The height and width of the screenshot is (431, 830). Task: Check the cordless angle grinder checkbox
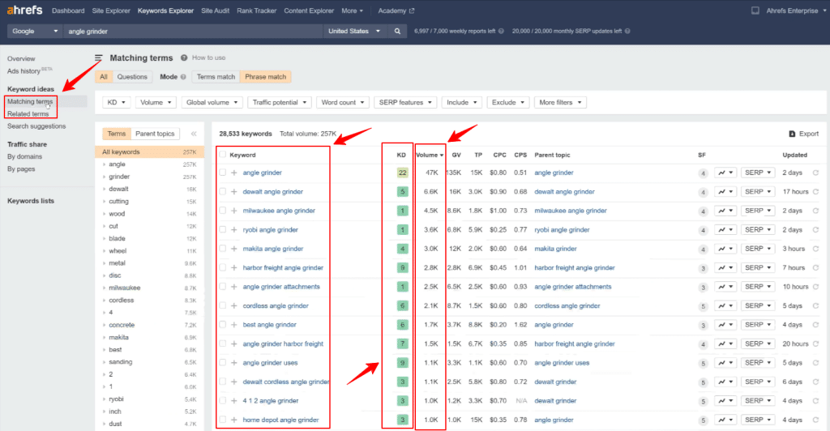222,305
